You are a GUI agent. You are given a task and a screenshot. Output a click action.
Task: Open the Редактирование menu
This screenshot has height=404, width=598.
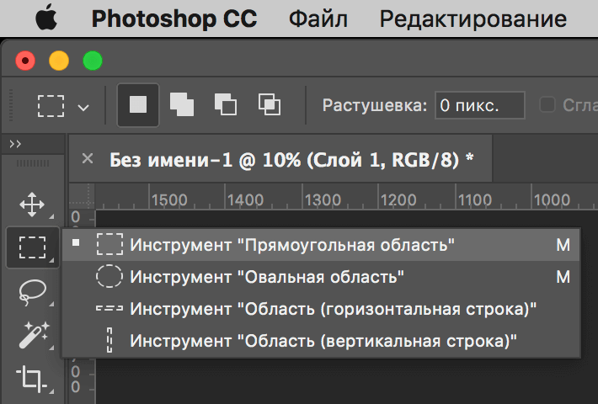(473, 19)
